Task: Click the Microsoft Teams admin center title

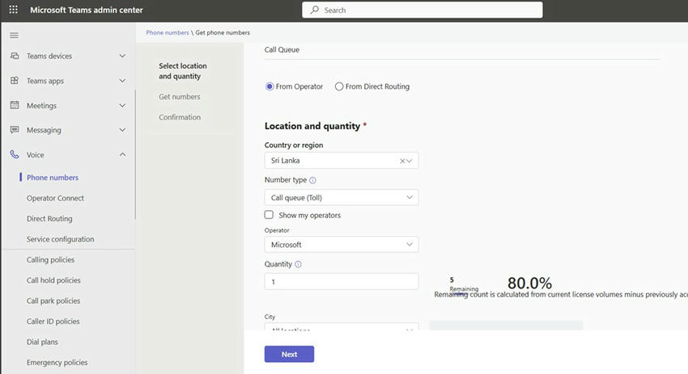Action: coord(87,10)
